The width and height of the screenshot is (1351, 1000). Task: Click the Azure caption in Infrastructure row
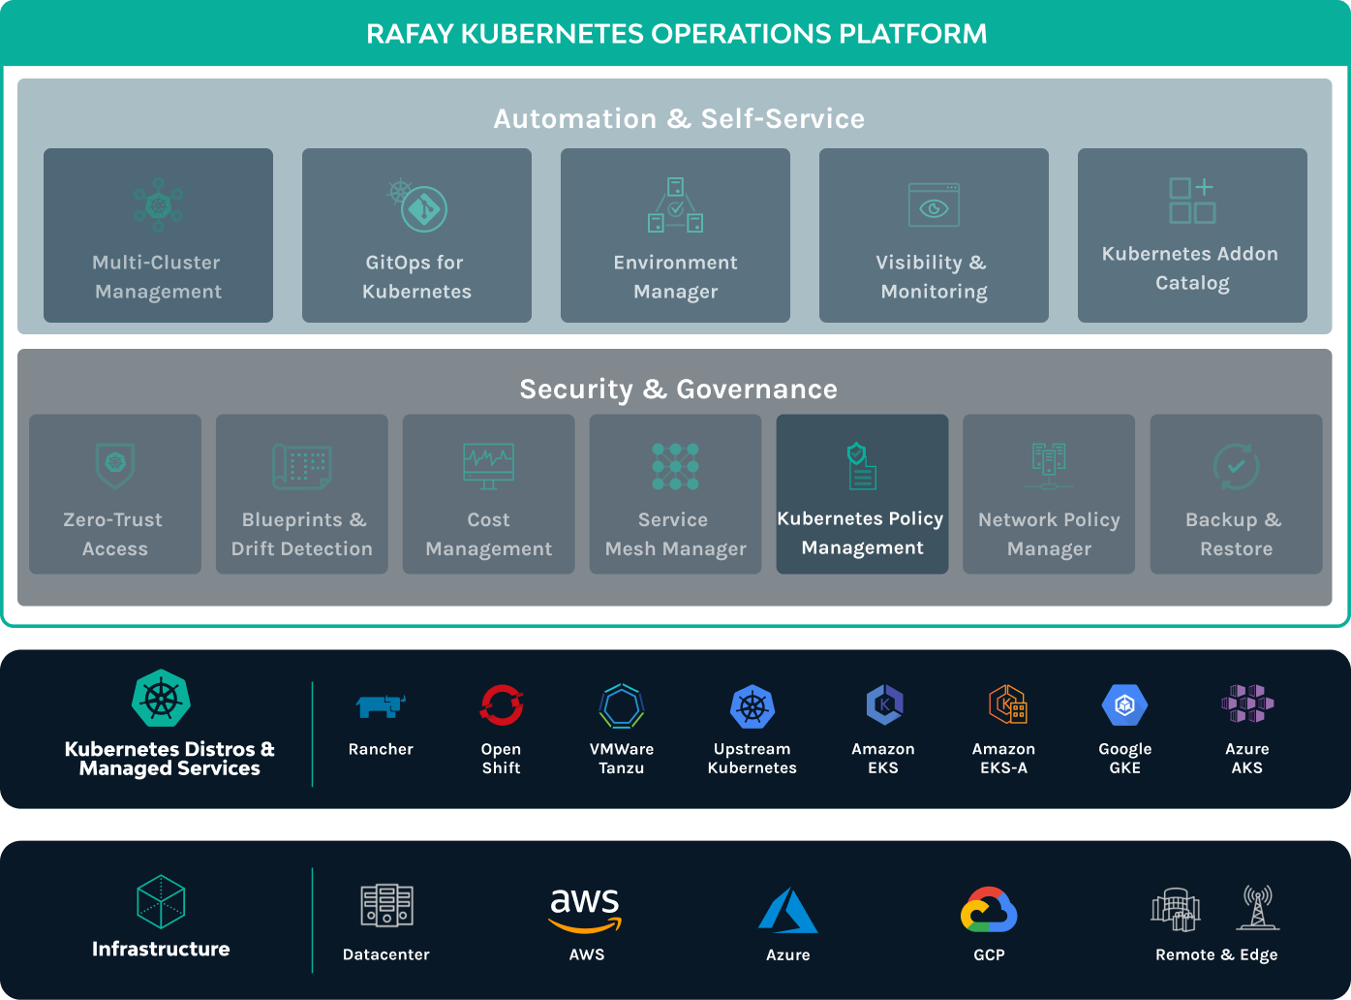(x=788, y=954)
